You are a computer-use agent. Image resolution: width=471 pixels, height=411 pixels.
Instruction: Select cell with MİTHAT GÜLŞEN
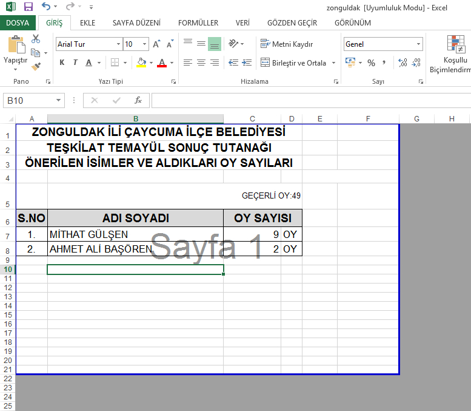(x=135, y=234)
